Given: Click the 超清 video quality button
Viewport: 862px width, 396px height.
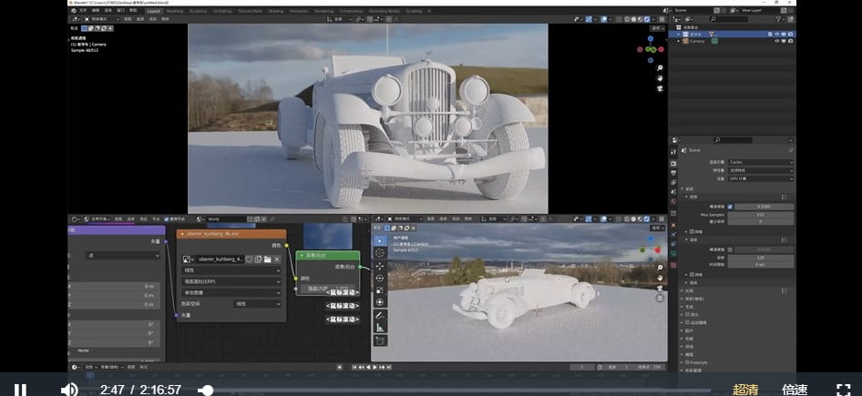Looking at the screenshot, I should [x=745, y=390].
